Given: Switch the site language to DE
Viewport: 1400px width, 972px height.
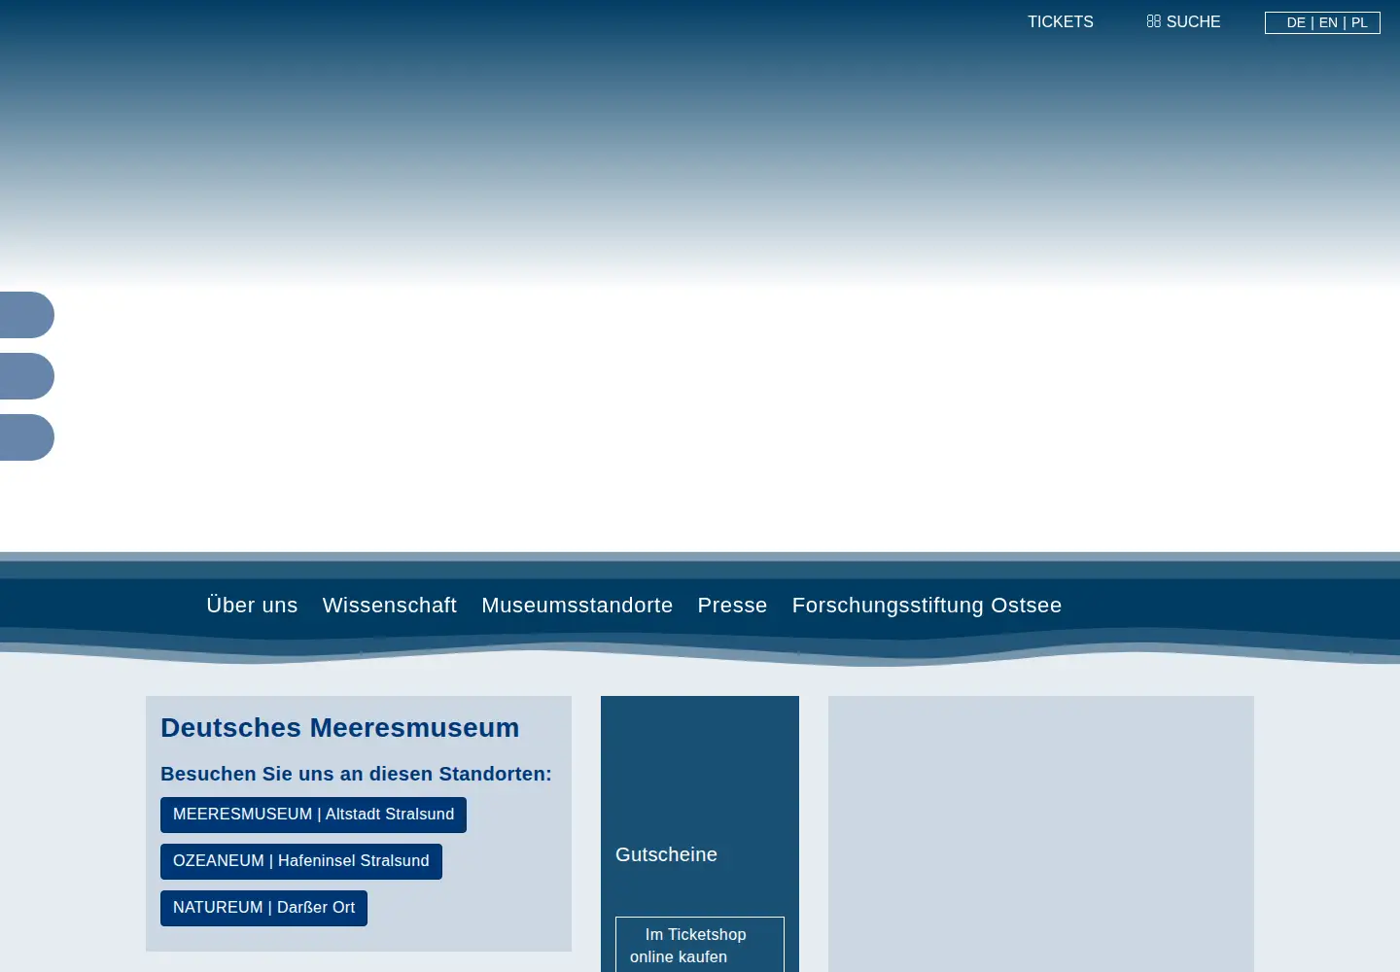Looking at the screenshot, I should coord(1296,22).
